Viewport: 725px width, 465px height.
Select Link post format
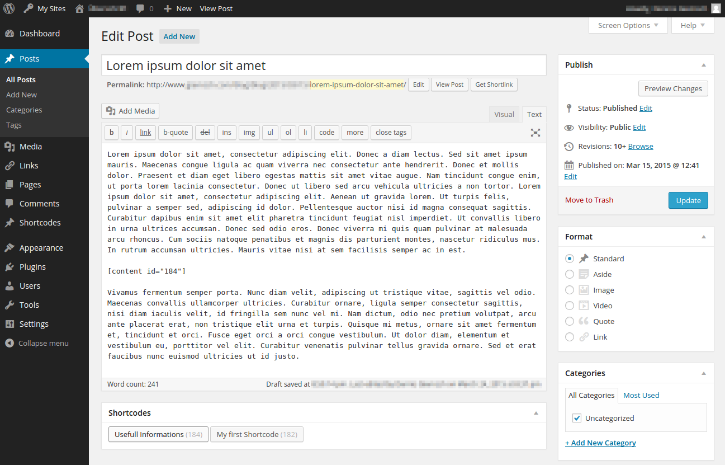pos(570,337)
